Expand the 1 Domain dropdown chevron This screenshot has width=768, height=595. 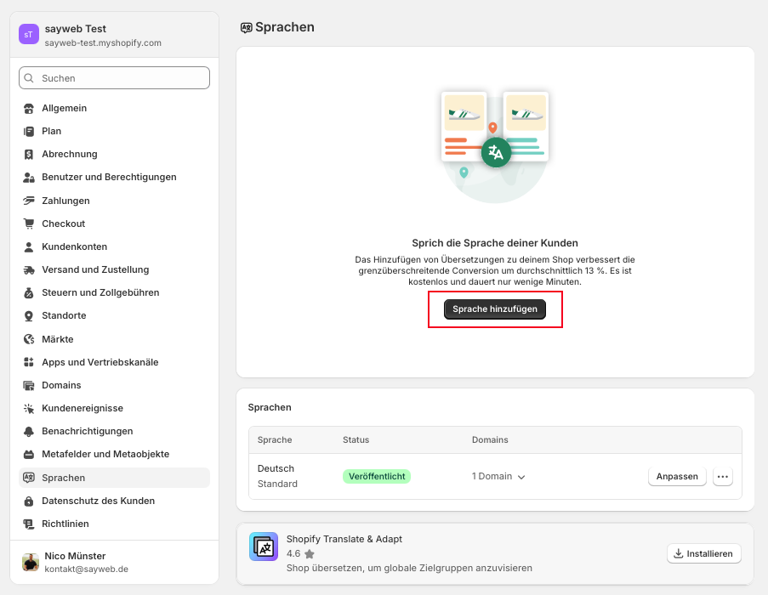(521, 477)
